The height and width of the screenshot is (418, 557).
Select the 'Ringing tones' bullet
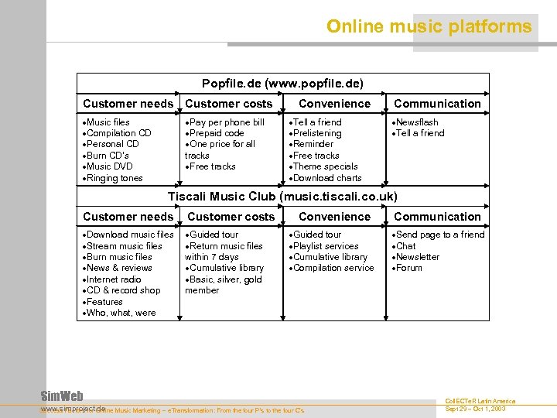click(x=112, y=178)
